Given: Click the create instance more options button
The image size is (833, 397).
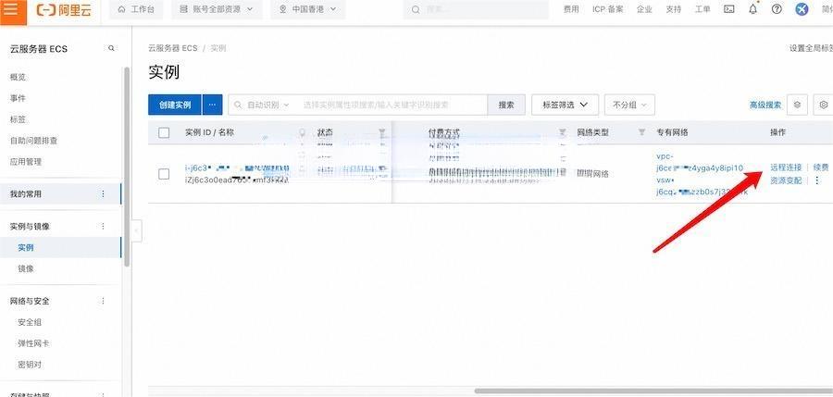Looking at the screenshot, I should pos(212,105).
